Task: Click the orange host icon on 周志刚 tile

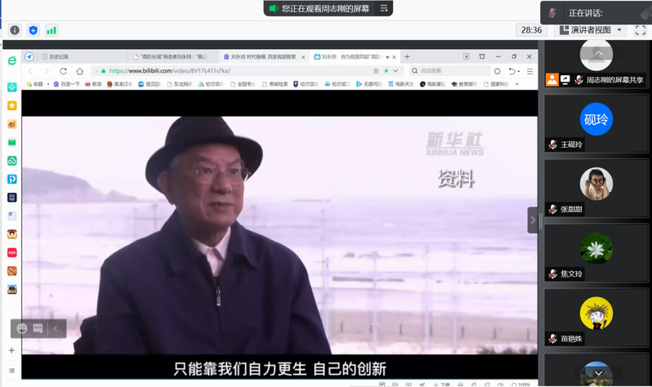Action: coord(552,80)
